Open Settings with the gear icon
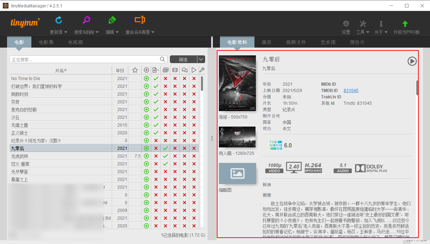Viewport: 430px width, 244px height. 346,24
